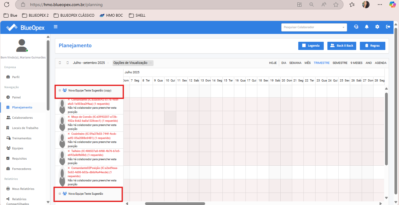Click the red X beside the Cozinheiro position

[x=69, y=134]
